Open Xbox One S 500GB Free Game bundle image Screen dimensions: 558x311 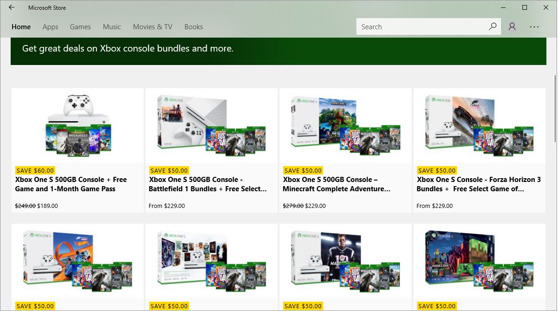click(x=77, y=125)
